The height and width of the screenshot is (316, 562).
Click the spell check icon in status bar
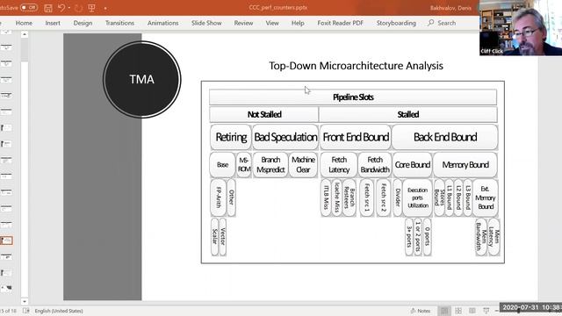coord(26,311)
